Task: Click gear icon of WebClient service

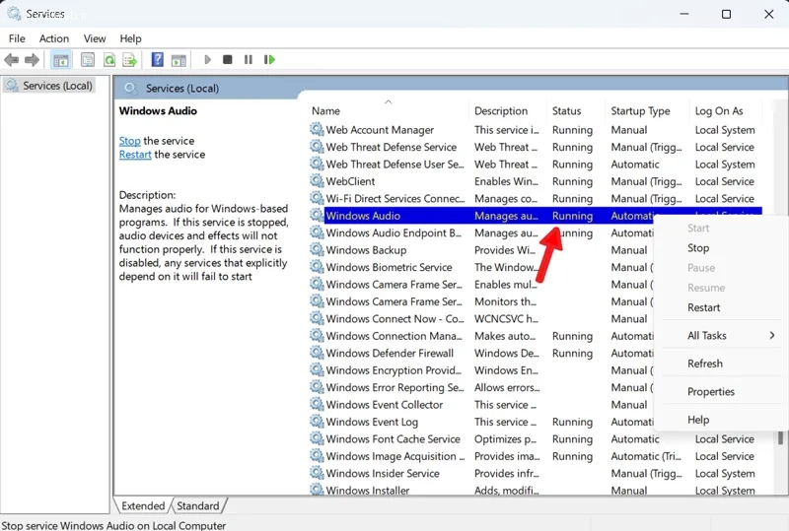Action: point(317,181)
